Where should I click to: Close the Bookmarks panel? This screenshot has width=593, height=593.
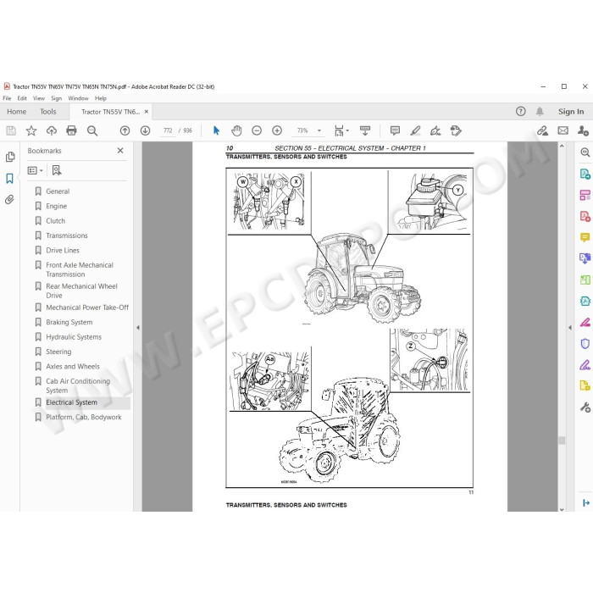coord(120,151)
